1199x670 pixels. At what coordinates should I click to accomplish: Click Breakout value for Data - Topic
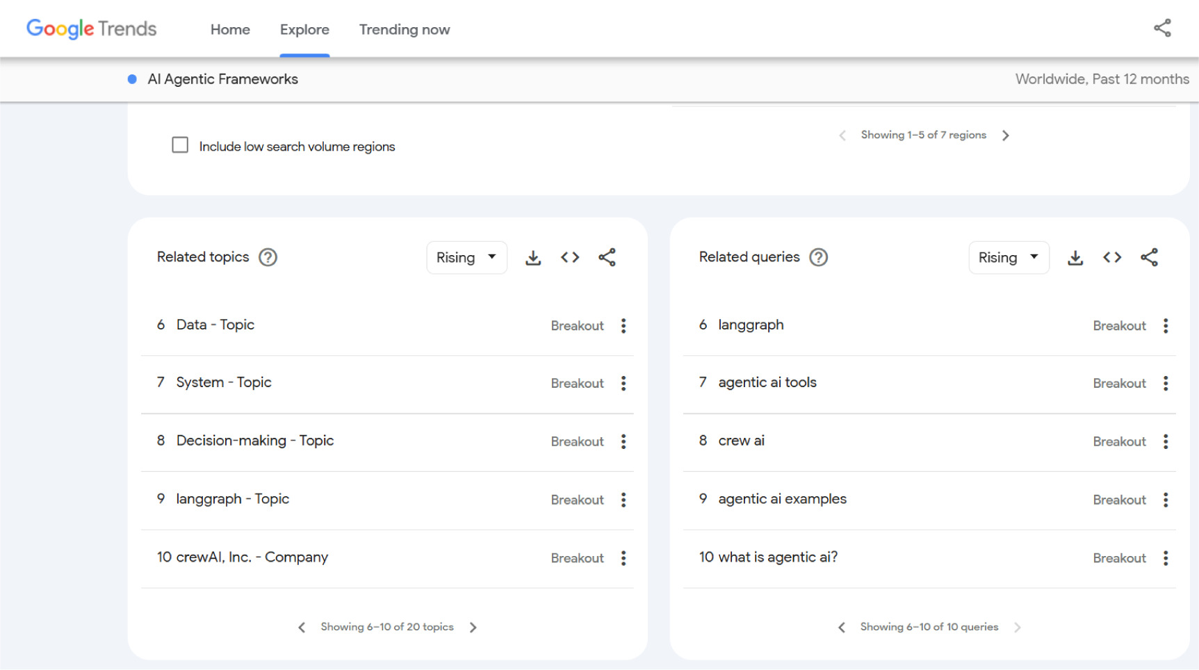coord(577,326)
